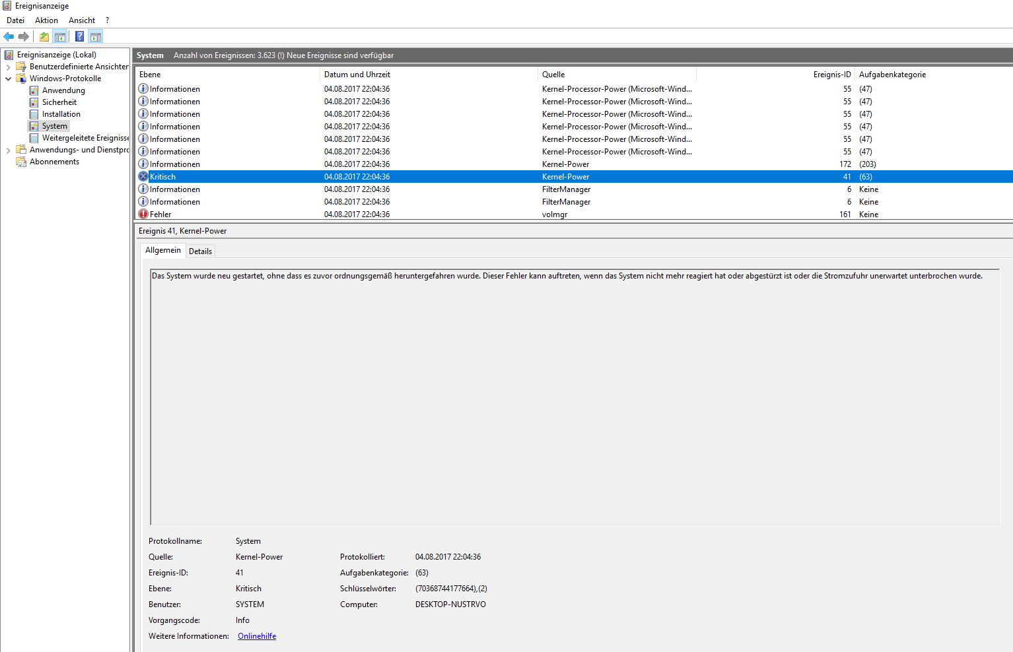
Task: Click the Vorgangscode value Info
Action: (x=242, y=620)
